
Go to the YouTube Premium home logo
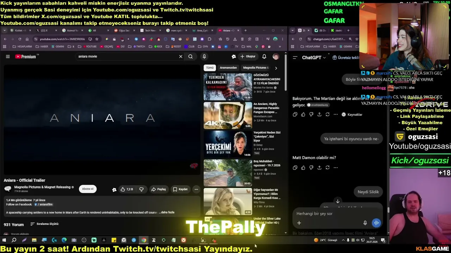tap(27, 57)
